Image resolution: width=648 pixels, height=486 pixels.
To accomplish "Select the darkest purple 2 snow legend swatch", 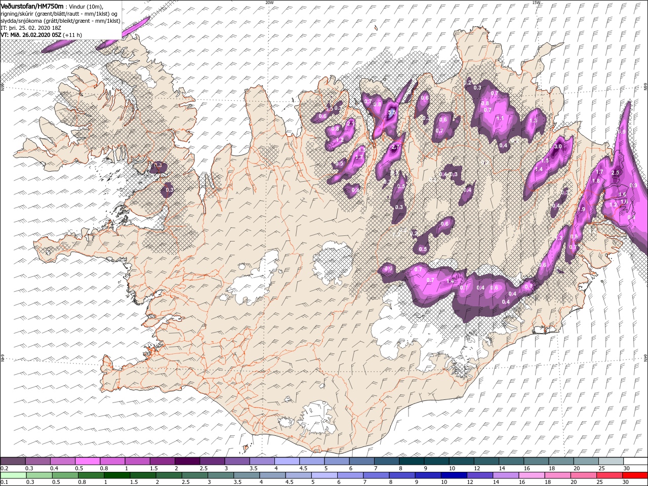I will tap(187, 461).
